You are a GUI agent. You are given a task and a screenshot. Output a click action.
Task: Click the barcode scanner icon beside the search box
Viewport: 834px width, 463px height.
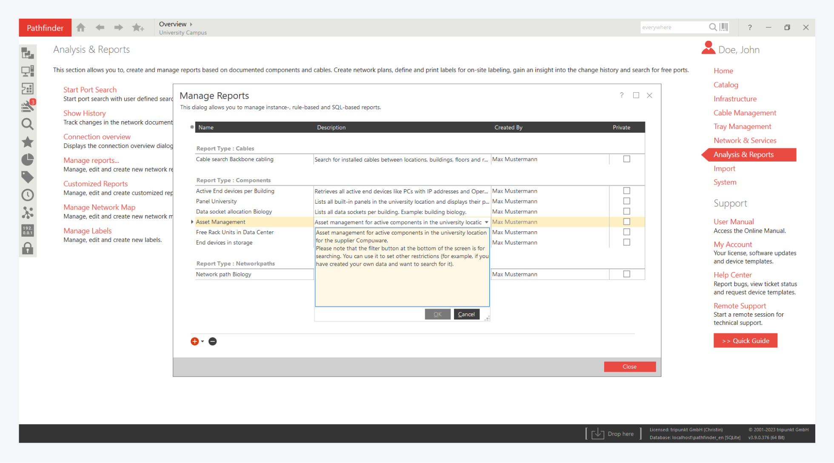tap(724, 27)
